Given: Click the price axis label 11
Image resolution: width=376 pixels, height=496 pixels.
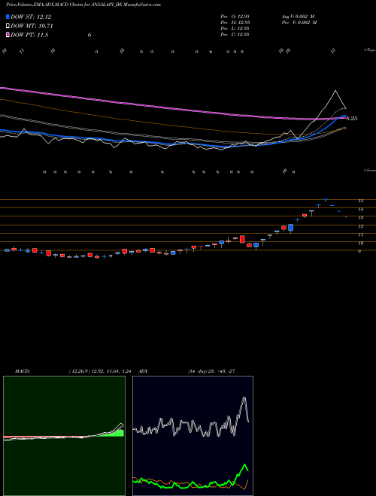Looking at the screenshot, I should click(361, 234).
